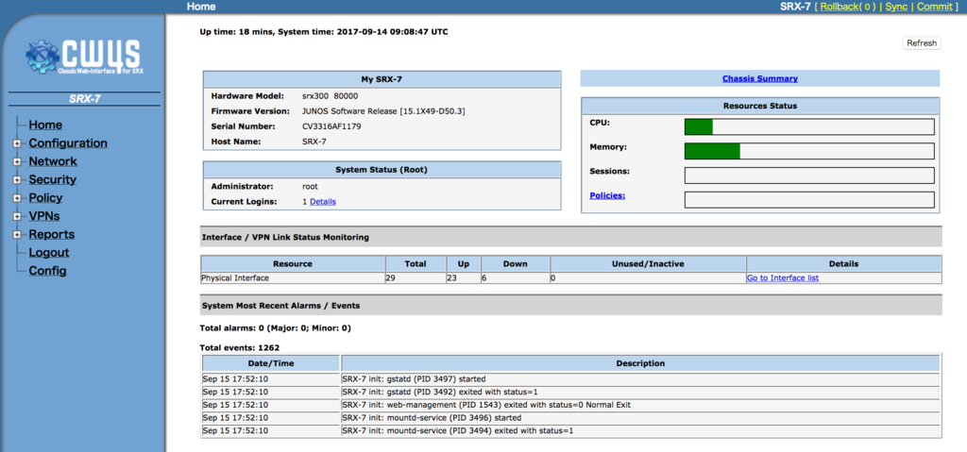Click the serial number CV3316AF1179
Screen dimensions: 967x452
coord(331,126)
